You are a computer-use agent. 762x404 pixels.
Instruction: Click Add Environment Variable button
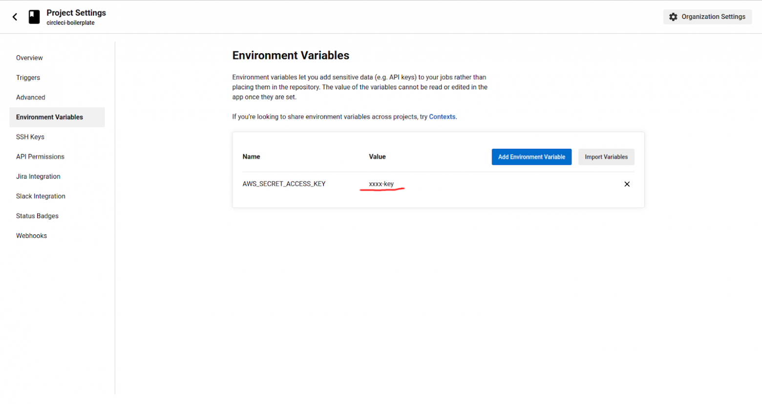pyautogui.click(x=531, y=157)
